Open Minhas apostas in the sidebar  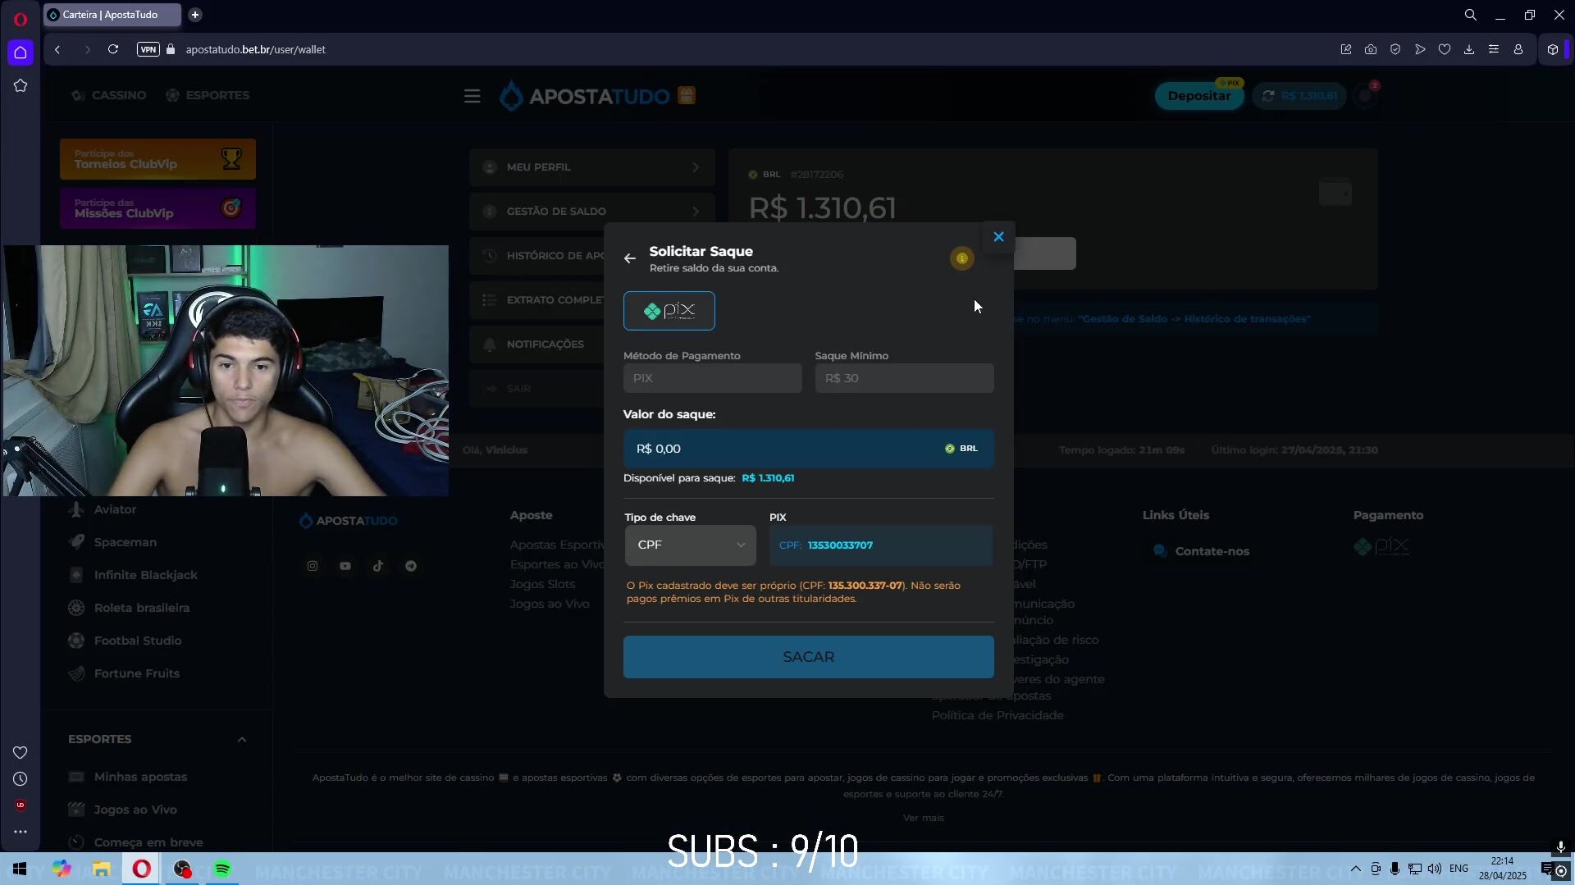pos(140,777)
